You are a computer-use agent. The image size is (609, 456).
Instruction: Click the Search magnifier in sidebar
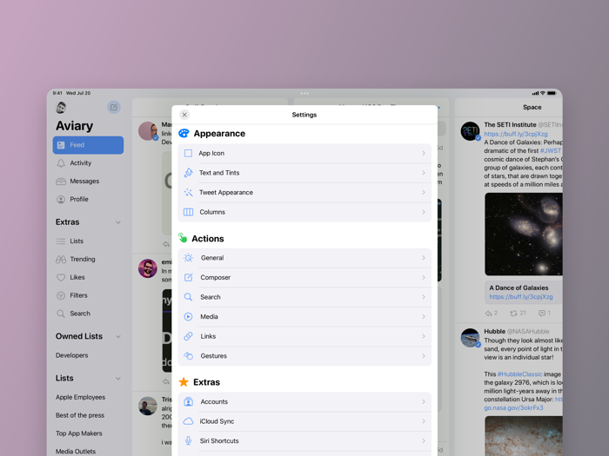(61, 314)
